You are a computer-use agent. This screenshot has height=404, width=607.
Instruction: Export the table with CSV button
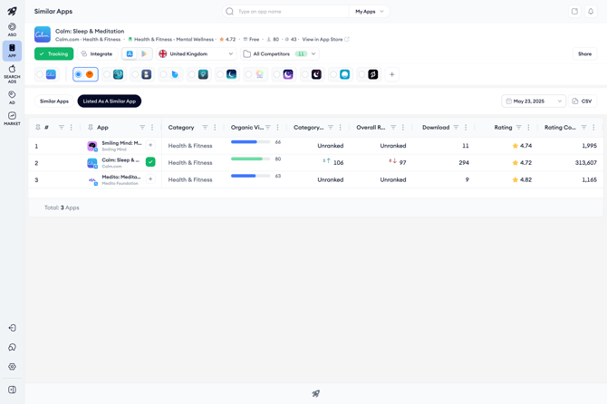click(x=582, y=101)
